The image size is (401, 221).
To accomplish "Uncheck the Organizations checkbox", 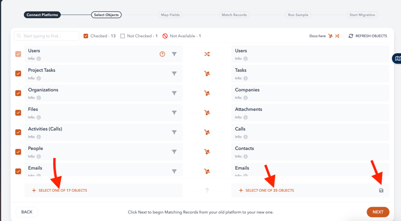I will [18, 93].
